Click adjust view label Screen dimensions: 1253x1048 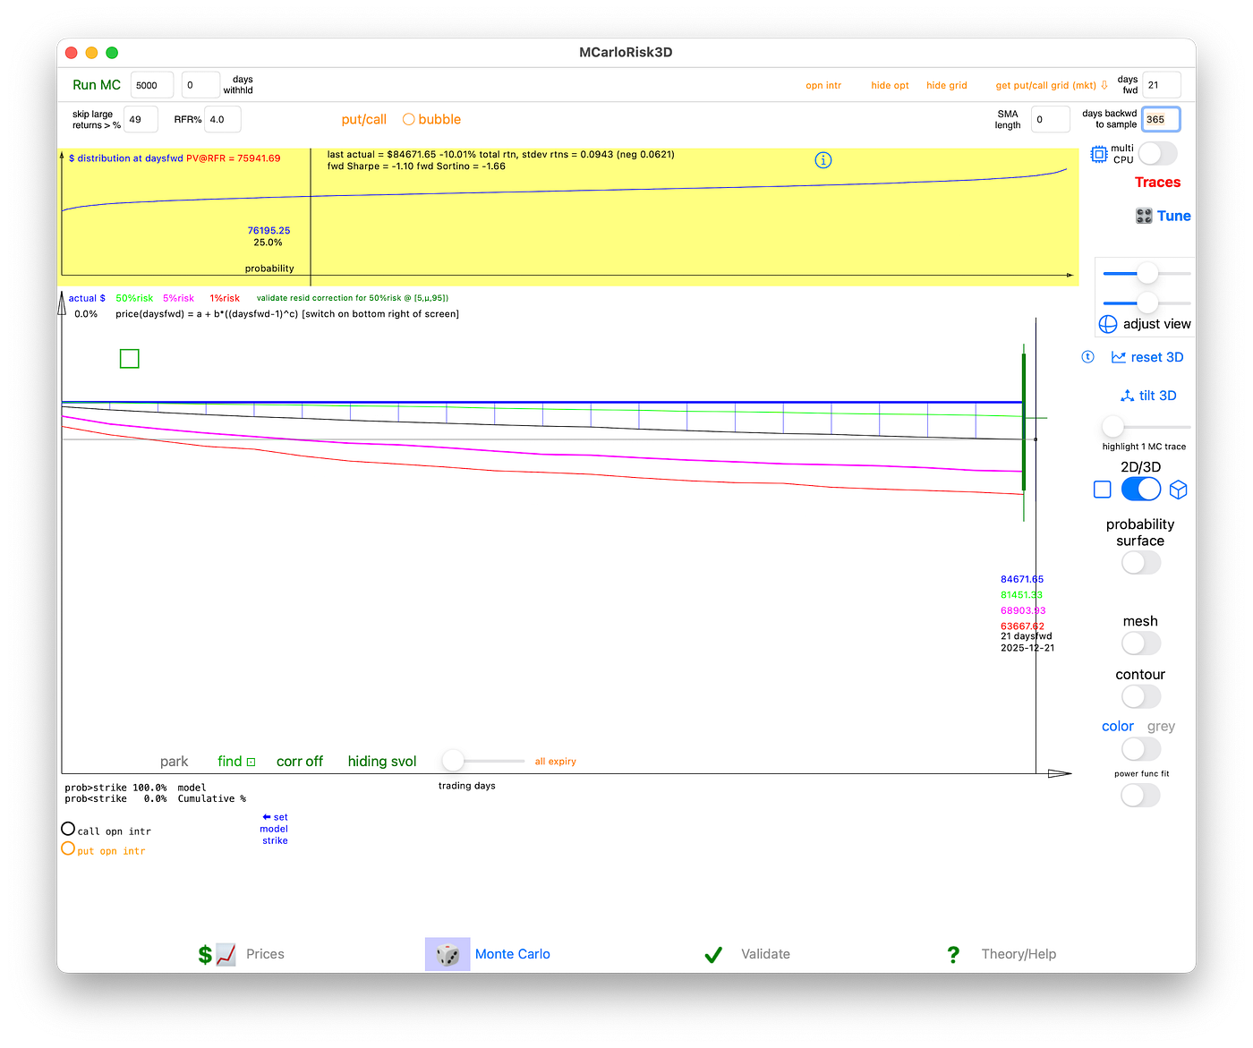(1157, 324)
